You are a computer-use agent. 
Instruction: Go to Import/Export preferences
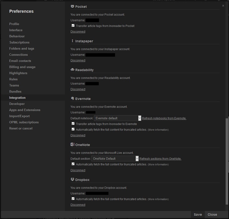tap(19, 116)
